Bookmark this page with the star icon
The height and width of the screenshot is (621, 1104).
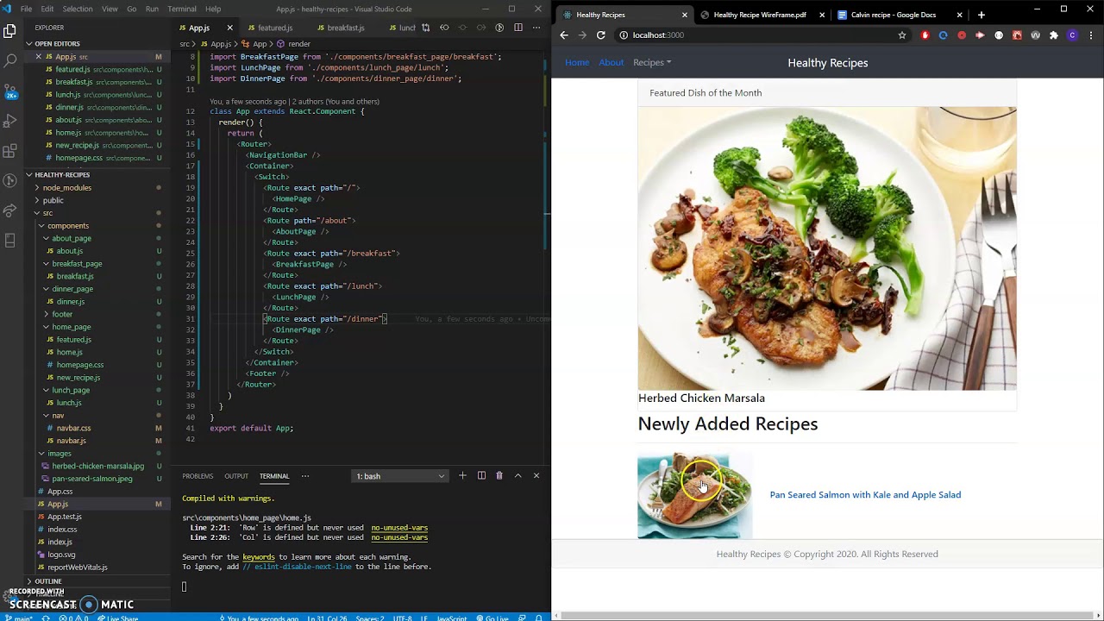[x=902, y=35]
